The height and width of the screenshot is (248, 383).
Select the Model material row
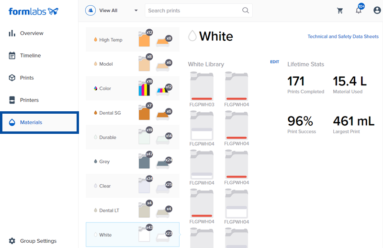click(133, 64)
